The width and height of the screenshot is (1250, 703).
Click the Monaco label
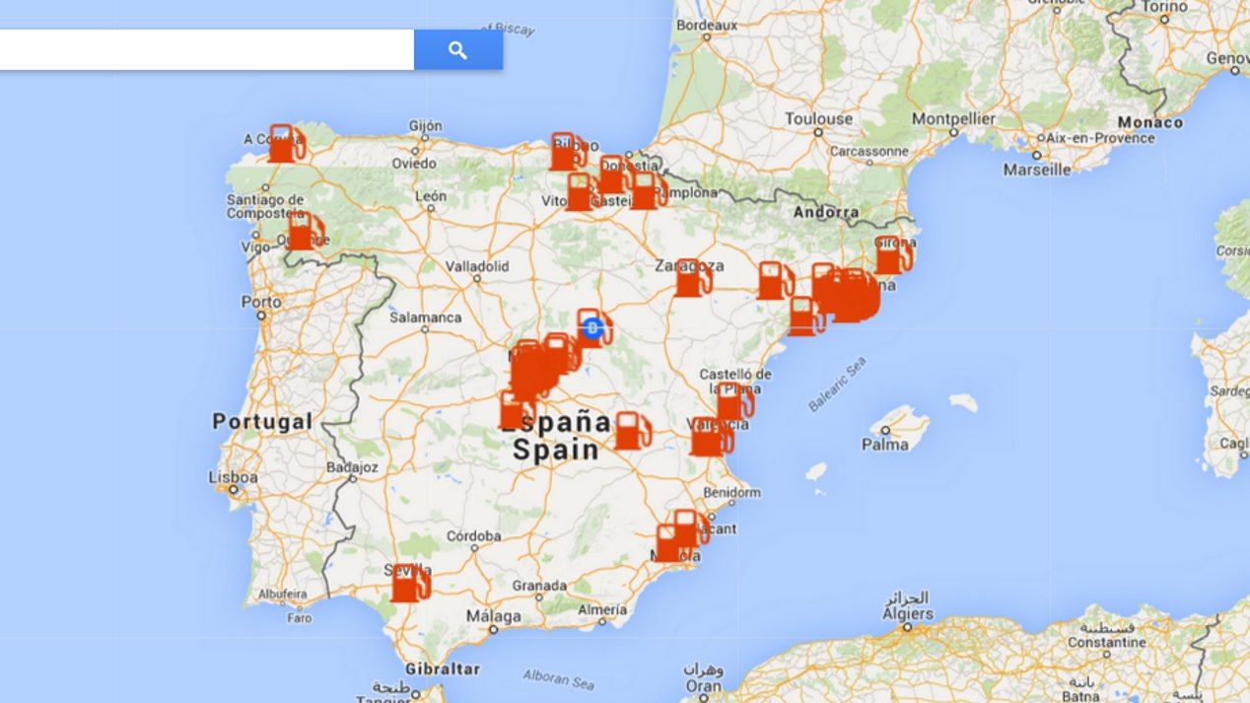pos(1150,122)
